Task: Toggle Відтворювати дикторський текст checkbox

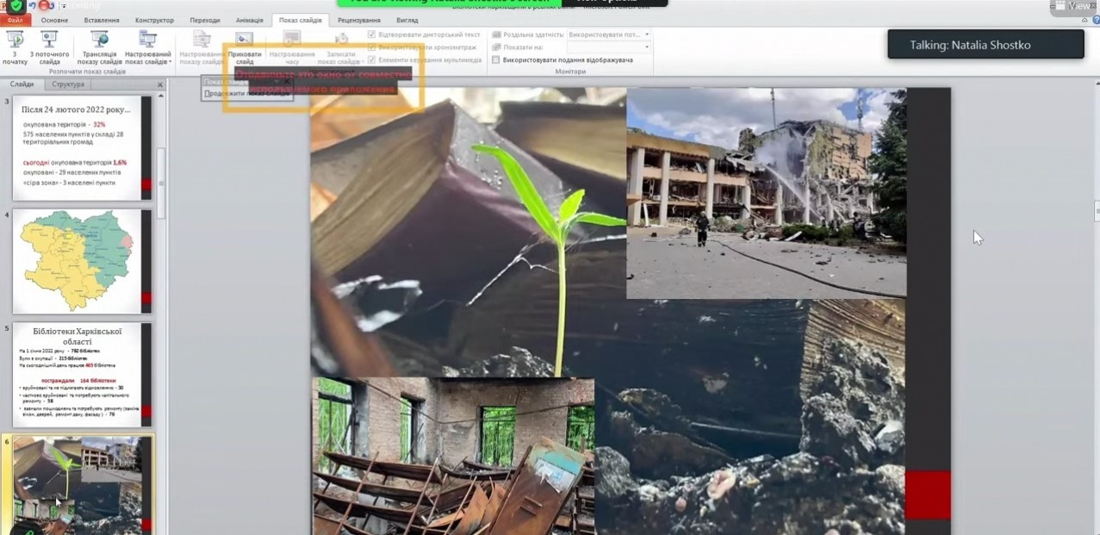Action: point(372,34)
